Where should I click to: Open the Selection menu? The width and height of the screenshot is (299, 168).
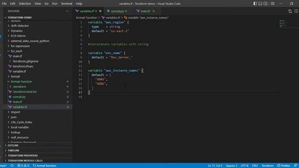[25, 4]
